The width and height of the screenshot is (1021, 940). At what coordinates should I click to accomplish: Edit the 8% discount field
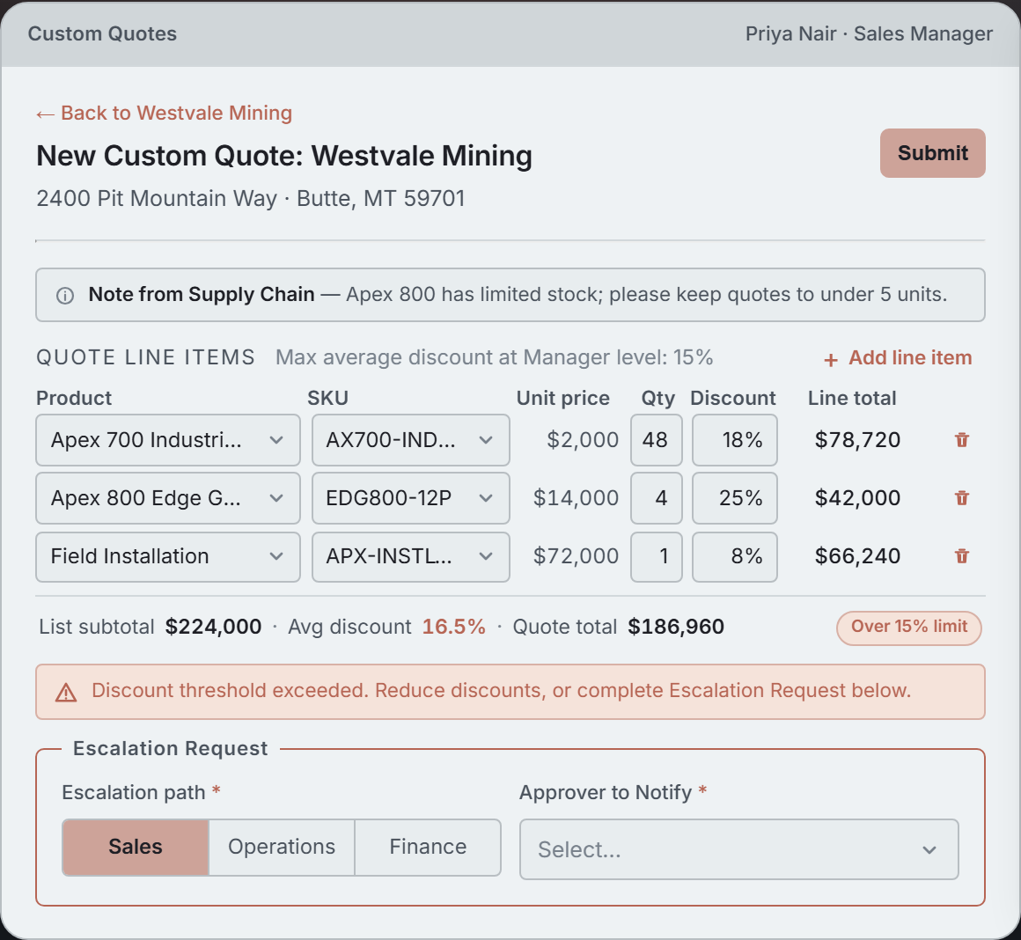[x=734, y=556]
